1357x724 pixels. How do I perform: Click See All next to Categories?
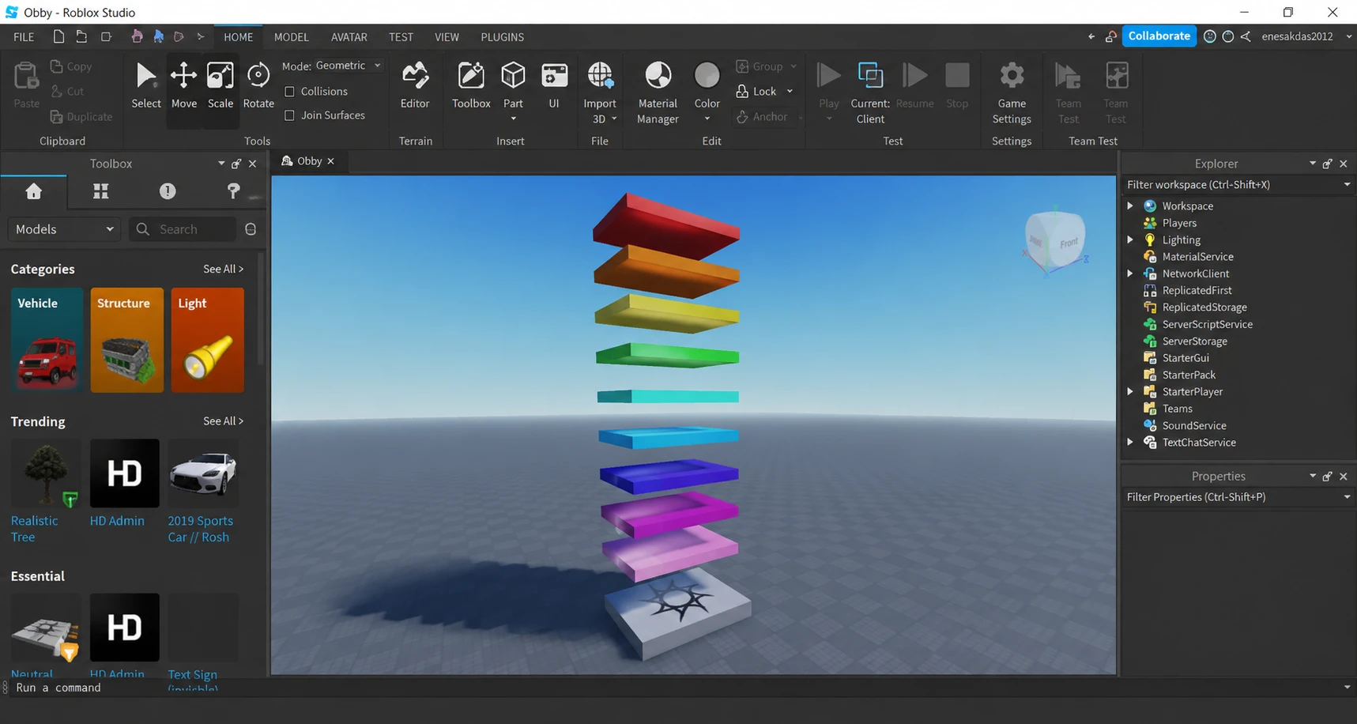(223, 269)
